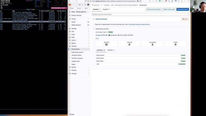Image resolution: width=206 pixels, height=116 pixels.
Task: Click the Project overview sidebar icon
Action: click(x=70, y=15)
